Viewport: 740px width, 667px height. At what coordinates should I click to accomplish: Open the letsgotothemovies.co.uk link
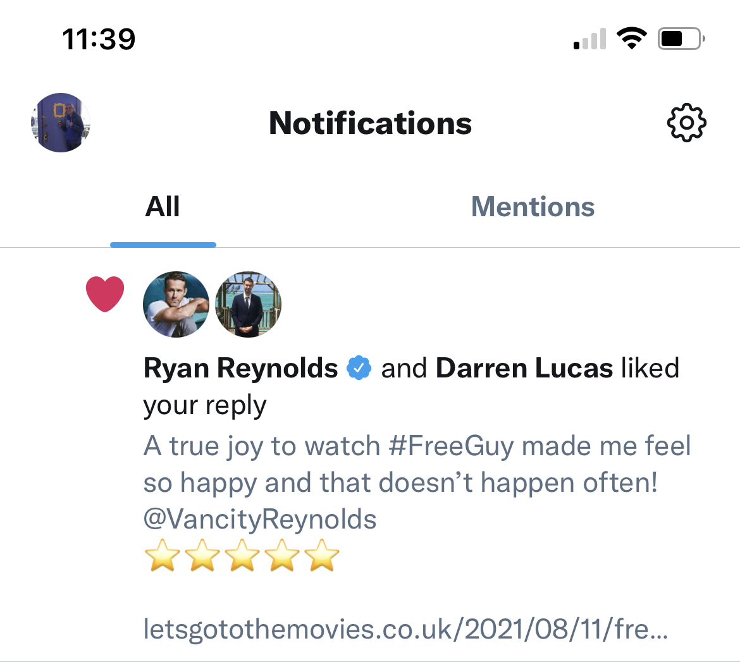[405, 629]
